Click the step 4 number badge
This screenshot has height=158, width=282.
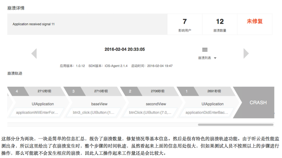coord(17,91)
